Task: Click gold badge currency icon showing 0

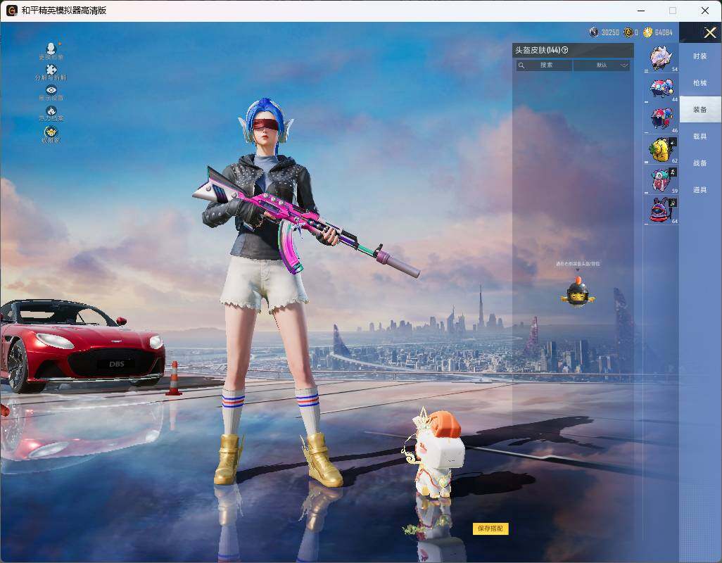Action: pyautogui.click(x=628, y=32)
